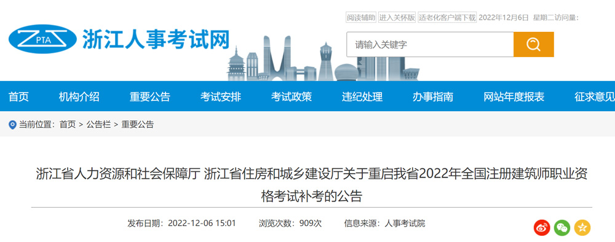The image size is (615, 242).
Task: Open the 网站年度报表 navigation item
Action: 514,96
